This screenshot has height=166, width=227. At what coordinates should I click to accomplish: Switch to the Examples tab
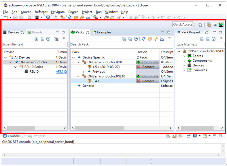click(x=104, y=32)
